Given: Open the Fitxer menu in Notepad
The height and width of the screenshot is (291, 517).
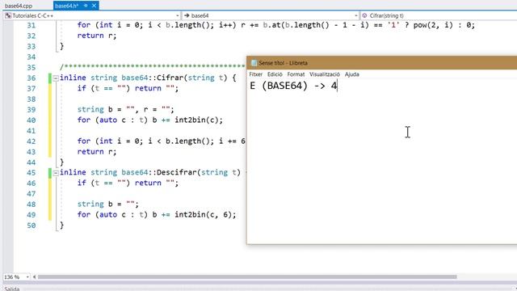Looking at the screenshot, I should click(x=255, y=74).
